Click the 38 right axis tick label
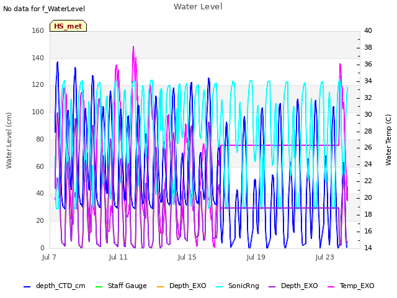 click(x=368, y=48)
